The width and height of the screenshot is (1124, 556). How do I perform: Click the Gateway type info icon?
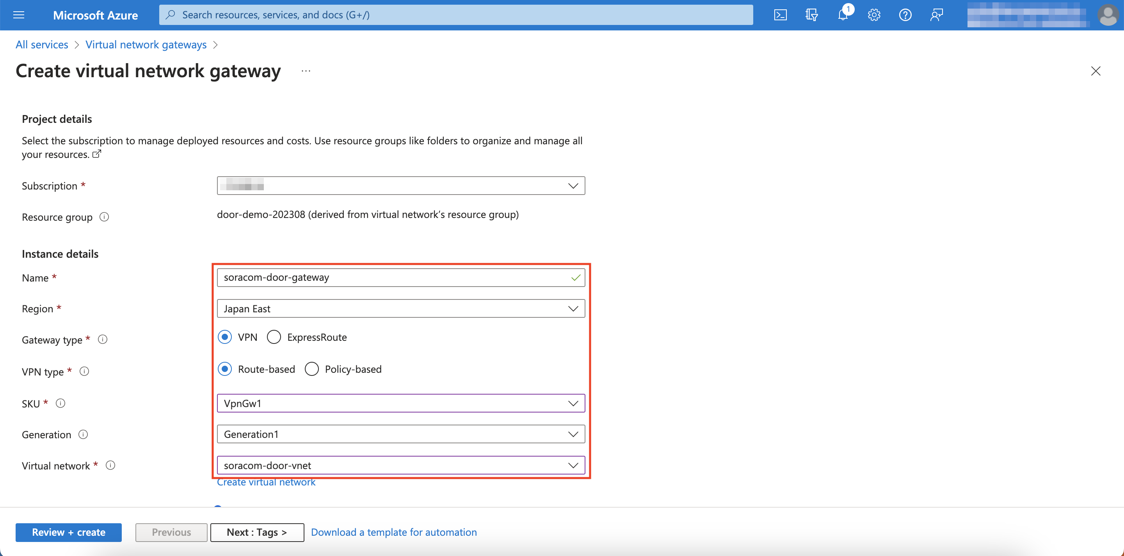(x=103, y=339)
